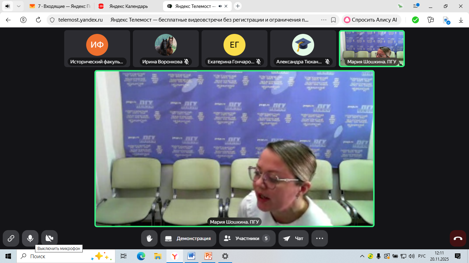The height and width of the screenshot is (263, 469).
Task: Start screen sharing with Демонстрация button
Action: pyautogui.click(x=188, y=238)
